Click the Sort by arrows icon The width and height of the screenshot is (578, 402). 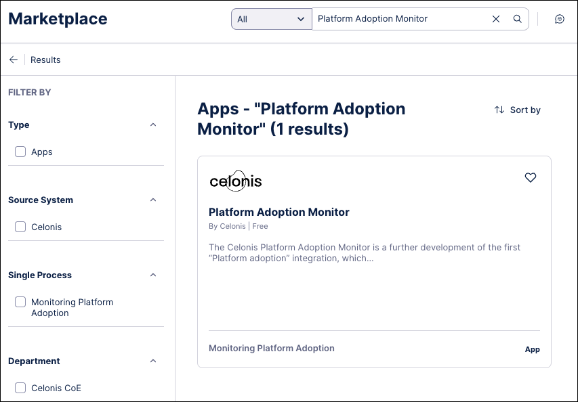pos(499,110)
